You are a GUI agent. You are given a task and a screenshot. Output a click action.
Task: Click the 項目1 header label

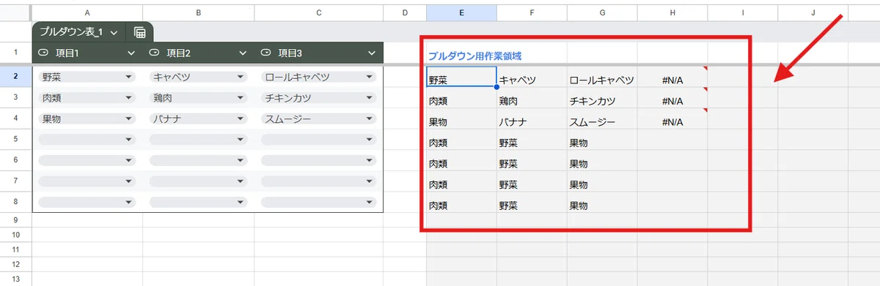68,53
